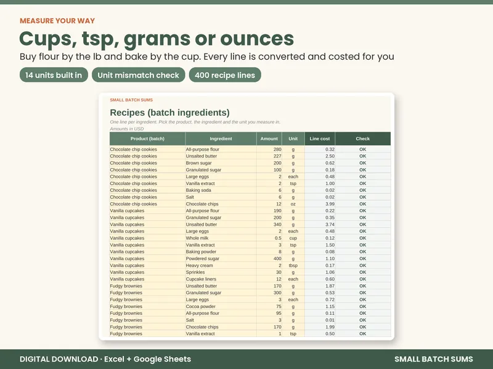Click line cost cell 0.60
The height and width of the screenshot is (369, 493).
pyautogui.click(x=320, y=279)
